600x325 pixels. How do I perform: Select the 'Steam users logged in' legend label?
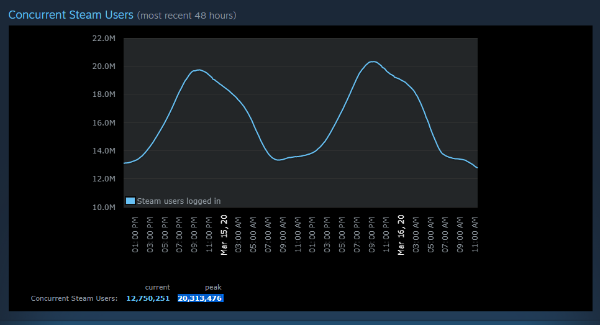click(x=179, y=201)
